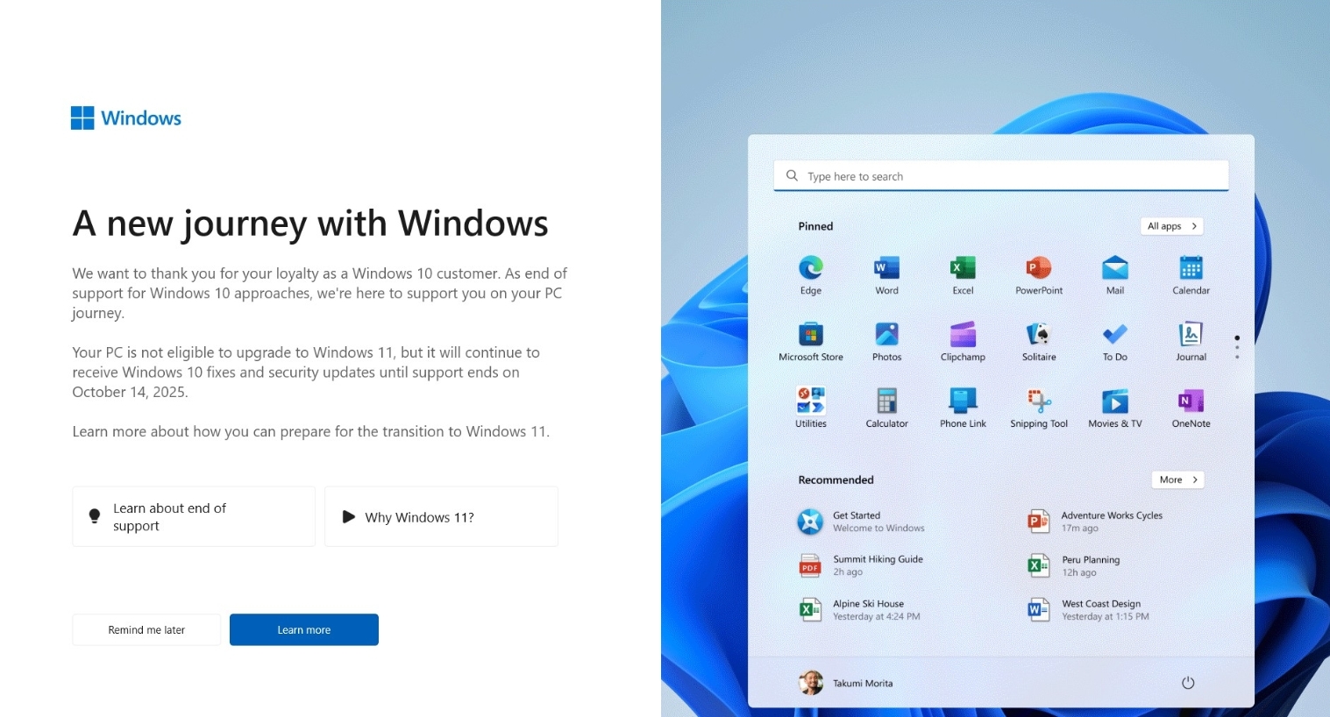Open the Utilities folder icon

click(811, 401)
